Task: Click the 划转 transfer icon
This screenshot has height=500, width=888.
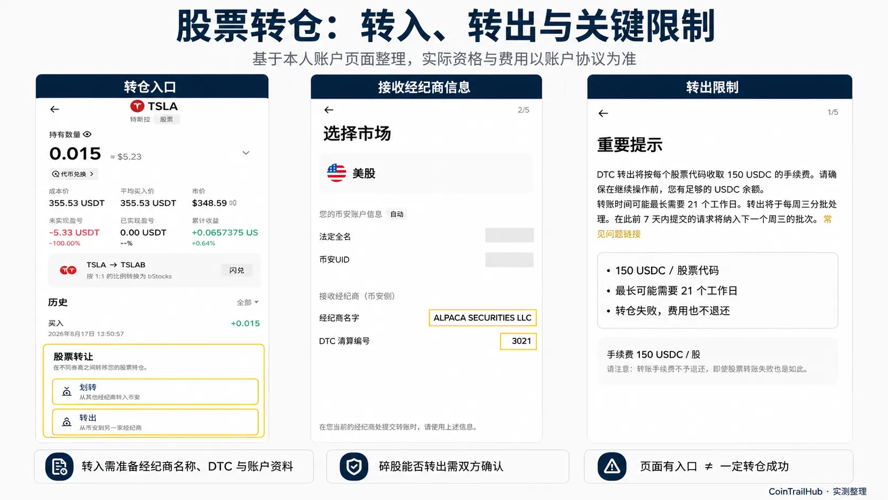Action: tap(67, 392)
